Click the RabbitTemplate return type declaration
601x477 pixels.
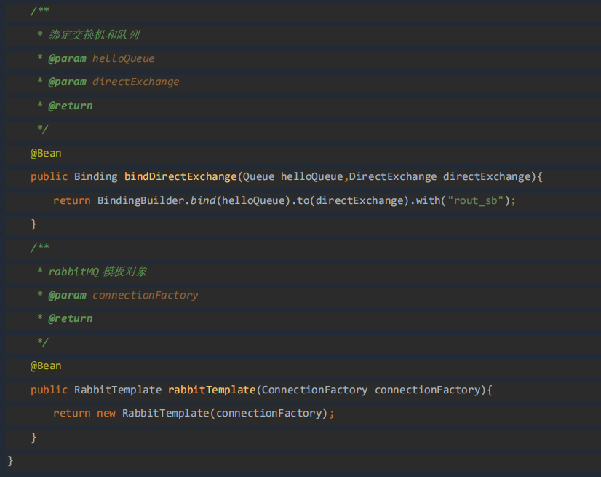click(118, 390)
